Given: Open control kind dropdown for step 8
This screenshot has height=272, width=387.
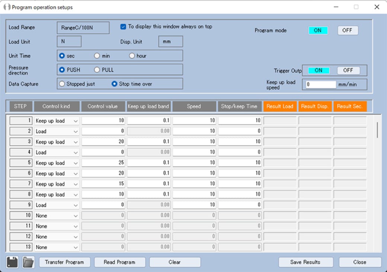Looking at the screenshot, I should click(x=57, y=194).
